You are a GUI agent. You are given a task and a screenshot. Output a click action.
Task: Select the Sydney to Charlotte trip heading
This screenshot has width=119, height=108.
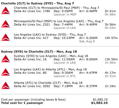tap(39, 52)
